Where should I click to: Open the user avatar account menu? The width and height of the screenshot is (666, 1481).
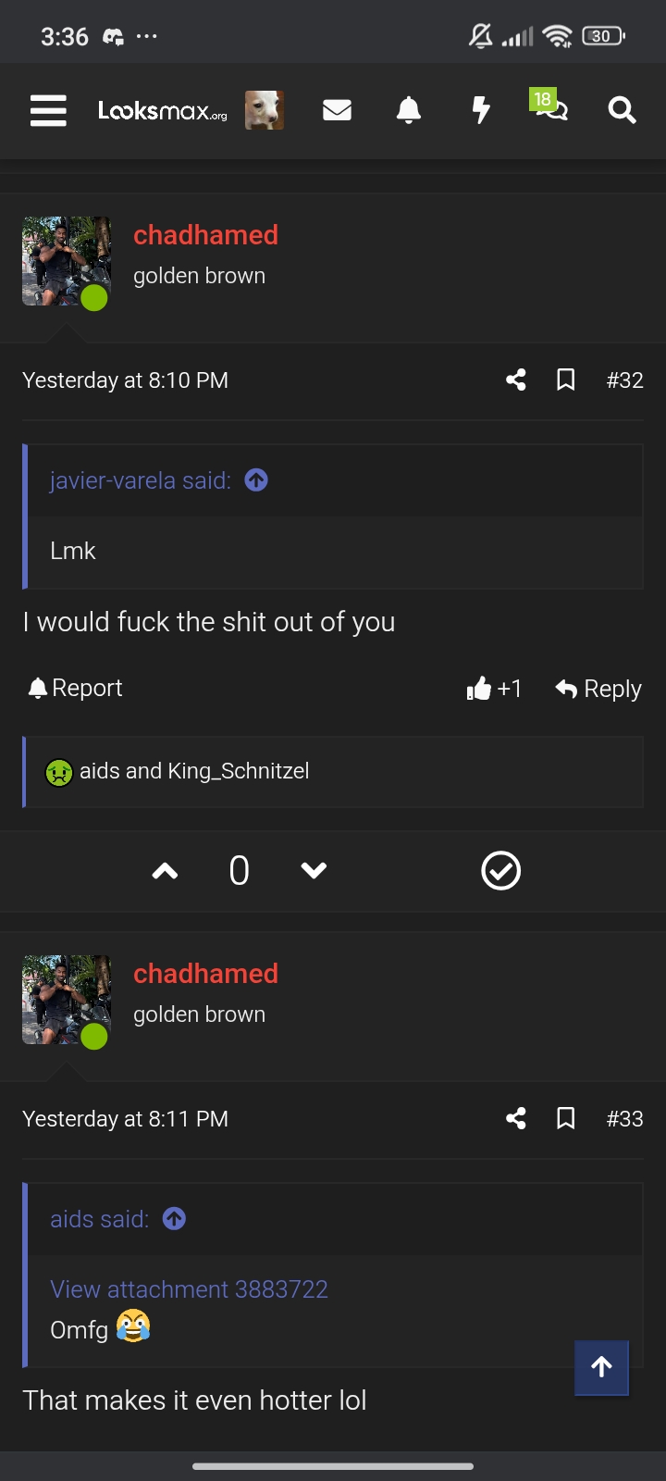pyautogui.click(x=264, y=110)
